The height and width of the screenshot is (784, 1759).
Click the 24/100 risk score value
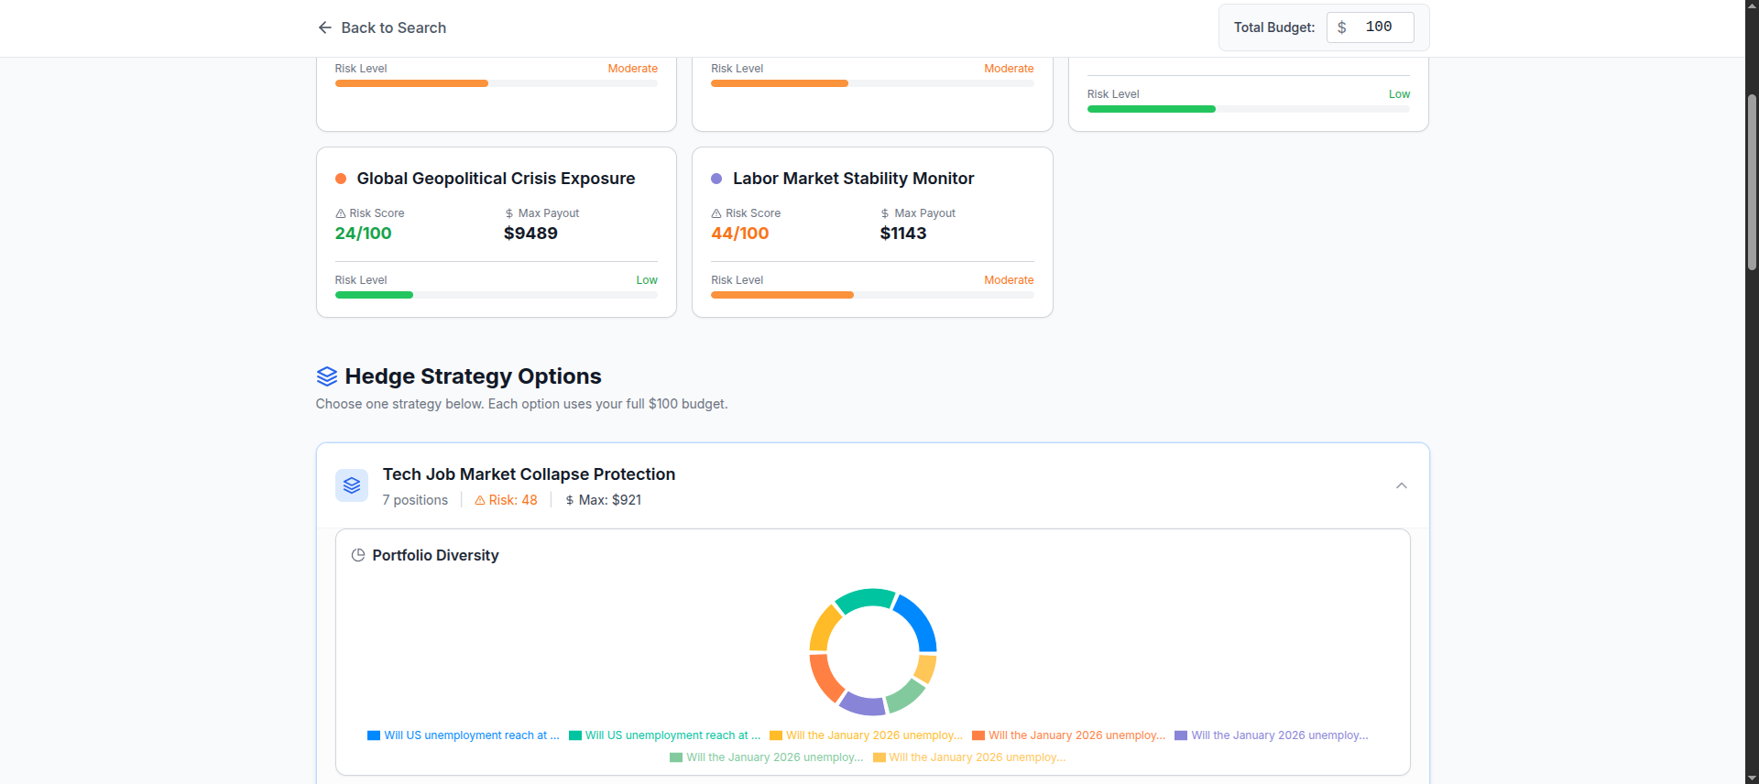[363, 234]
